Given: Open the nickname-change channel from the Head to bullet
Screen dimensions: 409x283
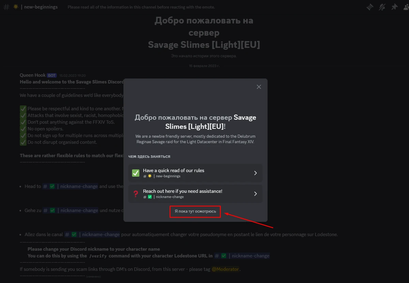Looking at the screenshot, I should click(79, 186).
